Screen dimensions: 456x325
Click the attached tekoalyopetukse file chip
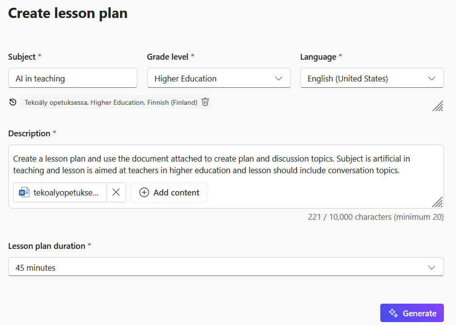pyautogui.click(x=60, y=192)
